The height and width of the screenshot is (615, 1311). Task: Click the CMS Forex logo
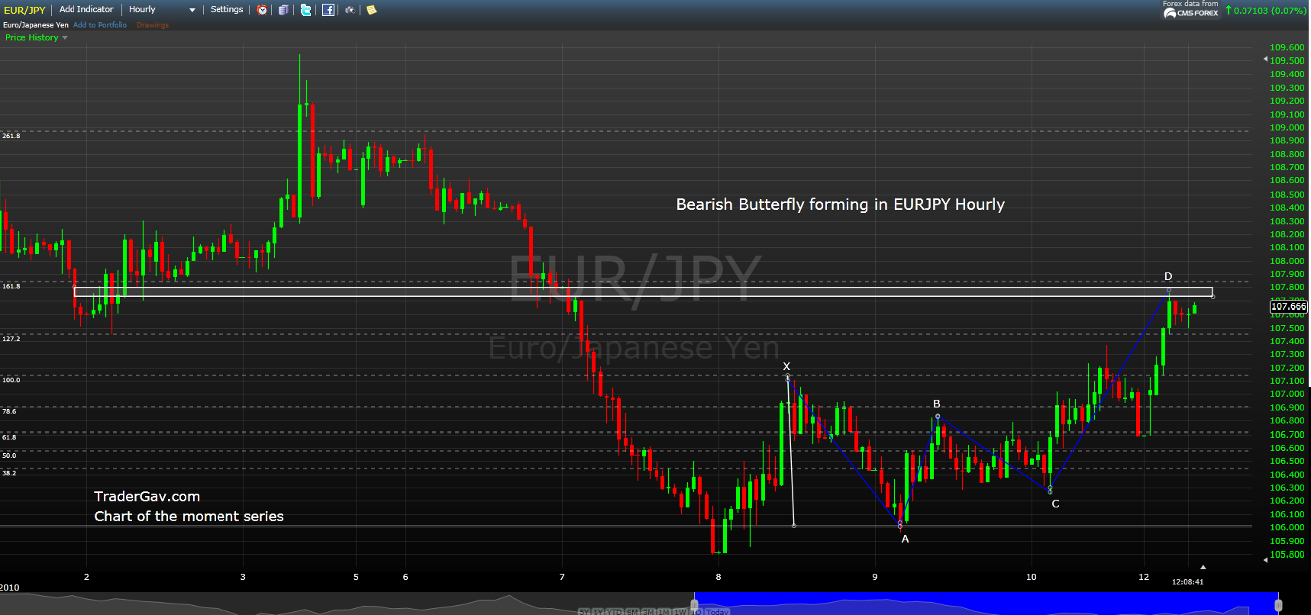point(1190,12)
